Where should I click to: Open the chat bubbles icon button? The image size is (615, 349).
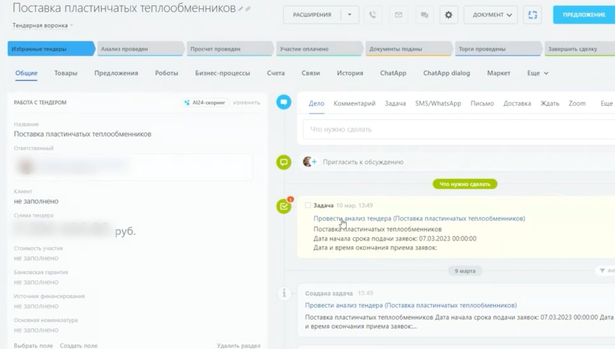click(x=424, y=15)
